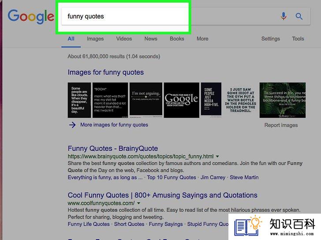Switch to the Videos tab

click(124, 39)
